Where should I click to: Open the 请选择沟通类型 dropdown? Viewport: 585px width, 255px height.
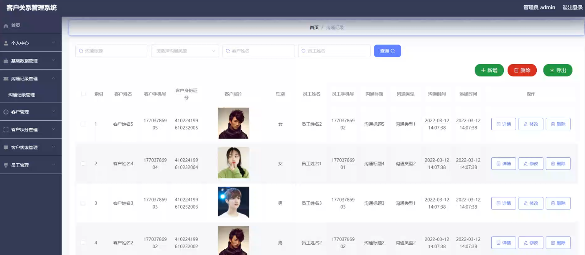point(185,51)
